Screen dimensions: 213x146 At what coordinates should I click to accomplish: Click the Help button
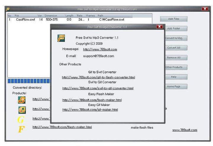[176, 77]
